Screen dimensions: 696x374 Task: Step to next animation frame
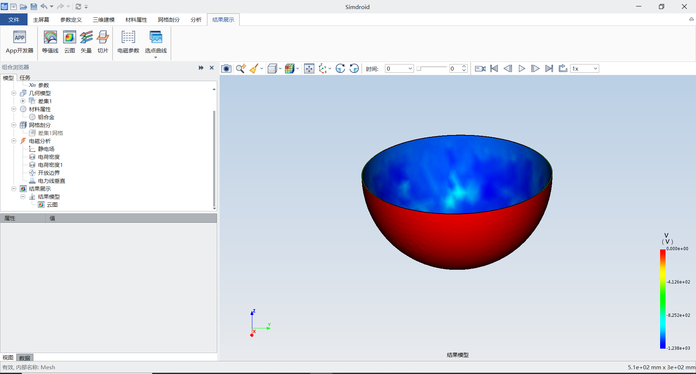(535, 68)
